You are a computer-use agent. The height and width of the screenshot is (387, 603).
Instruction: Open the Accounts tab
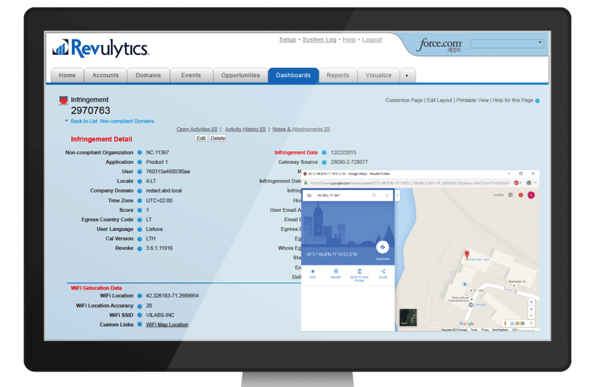106,75
